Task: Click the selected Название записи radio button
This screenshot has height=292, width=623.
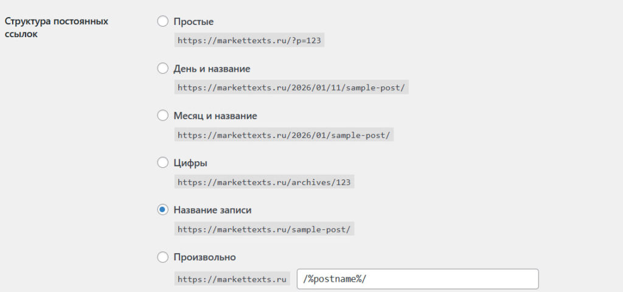Action: point(162,209)
